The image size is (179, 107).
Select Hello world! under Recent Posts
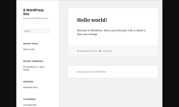pos(29,49)
